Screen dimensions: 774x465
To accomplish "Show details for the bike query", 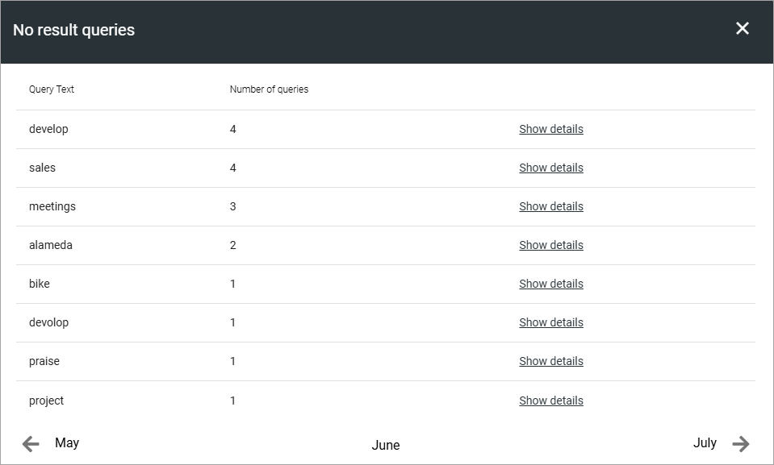I will click(x=551, y=284).
